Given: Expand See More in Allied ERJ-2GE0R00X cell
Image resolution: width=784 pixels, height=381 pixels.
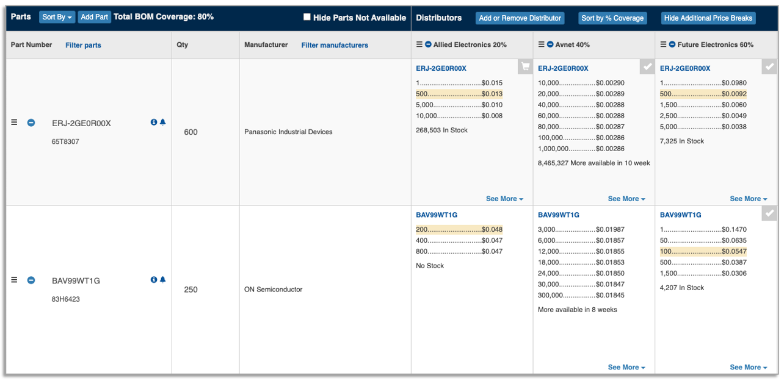Looking at the screenshot, I should click(504, 199).
